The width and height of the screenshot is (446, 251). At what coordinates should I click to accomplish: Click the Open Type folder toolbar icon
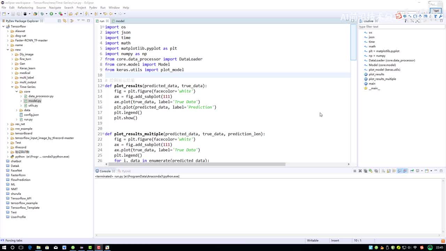coord(70,14)
